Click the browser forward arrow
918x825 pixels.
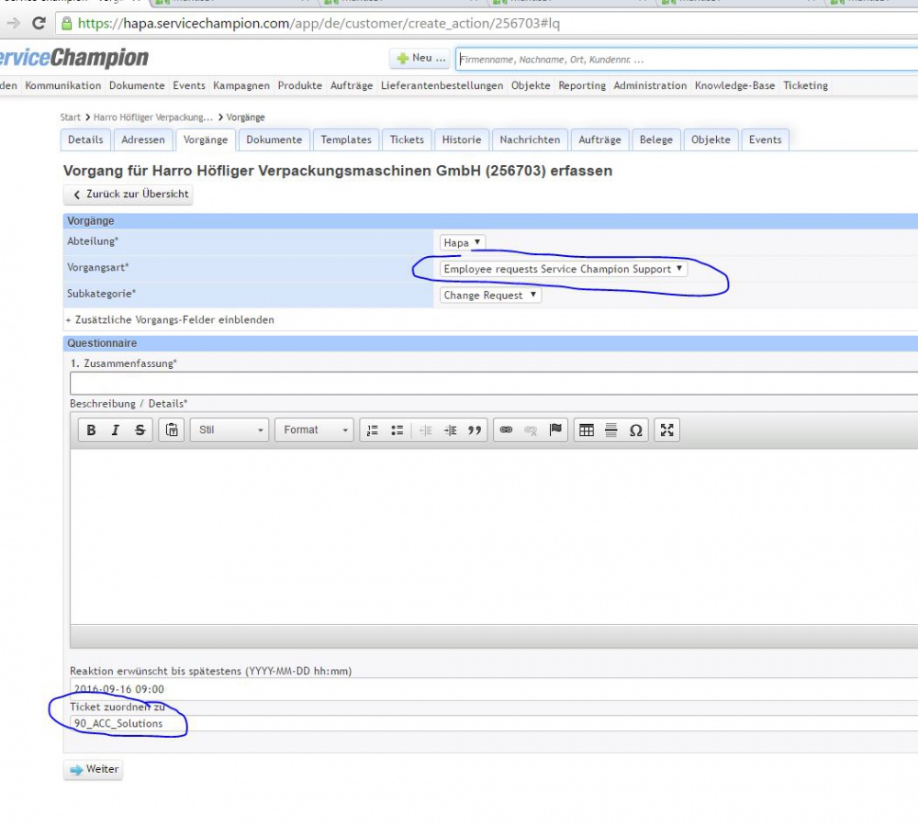coord(13,24)
